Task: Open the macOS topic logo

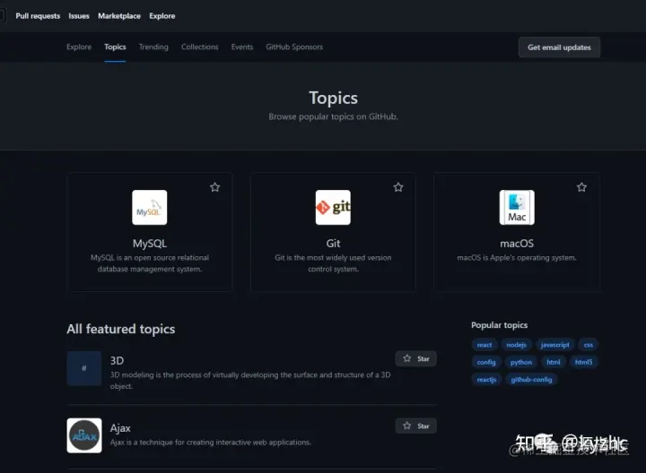Action: pos(517,207)
